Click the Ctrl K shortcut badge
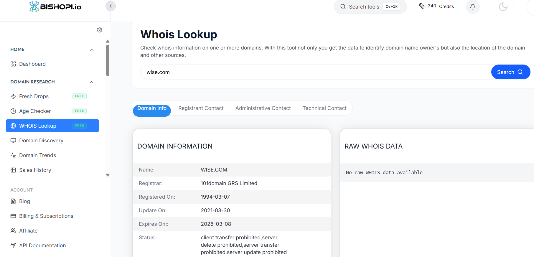Viewport: 534px width, 257px height. point(391,6)
